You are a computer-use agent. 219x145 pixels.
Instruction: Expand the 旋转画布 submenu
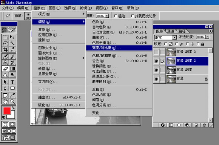coord(59,58)
